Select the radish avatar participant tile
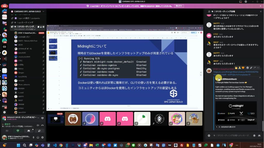 [x=142, y=119]
